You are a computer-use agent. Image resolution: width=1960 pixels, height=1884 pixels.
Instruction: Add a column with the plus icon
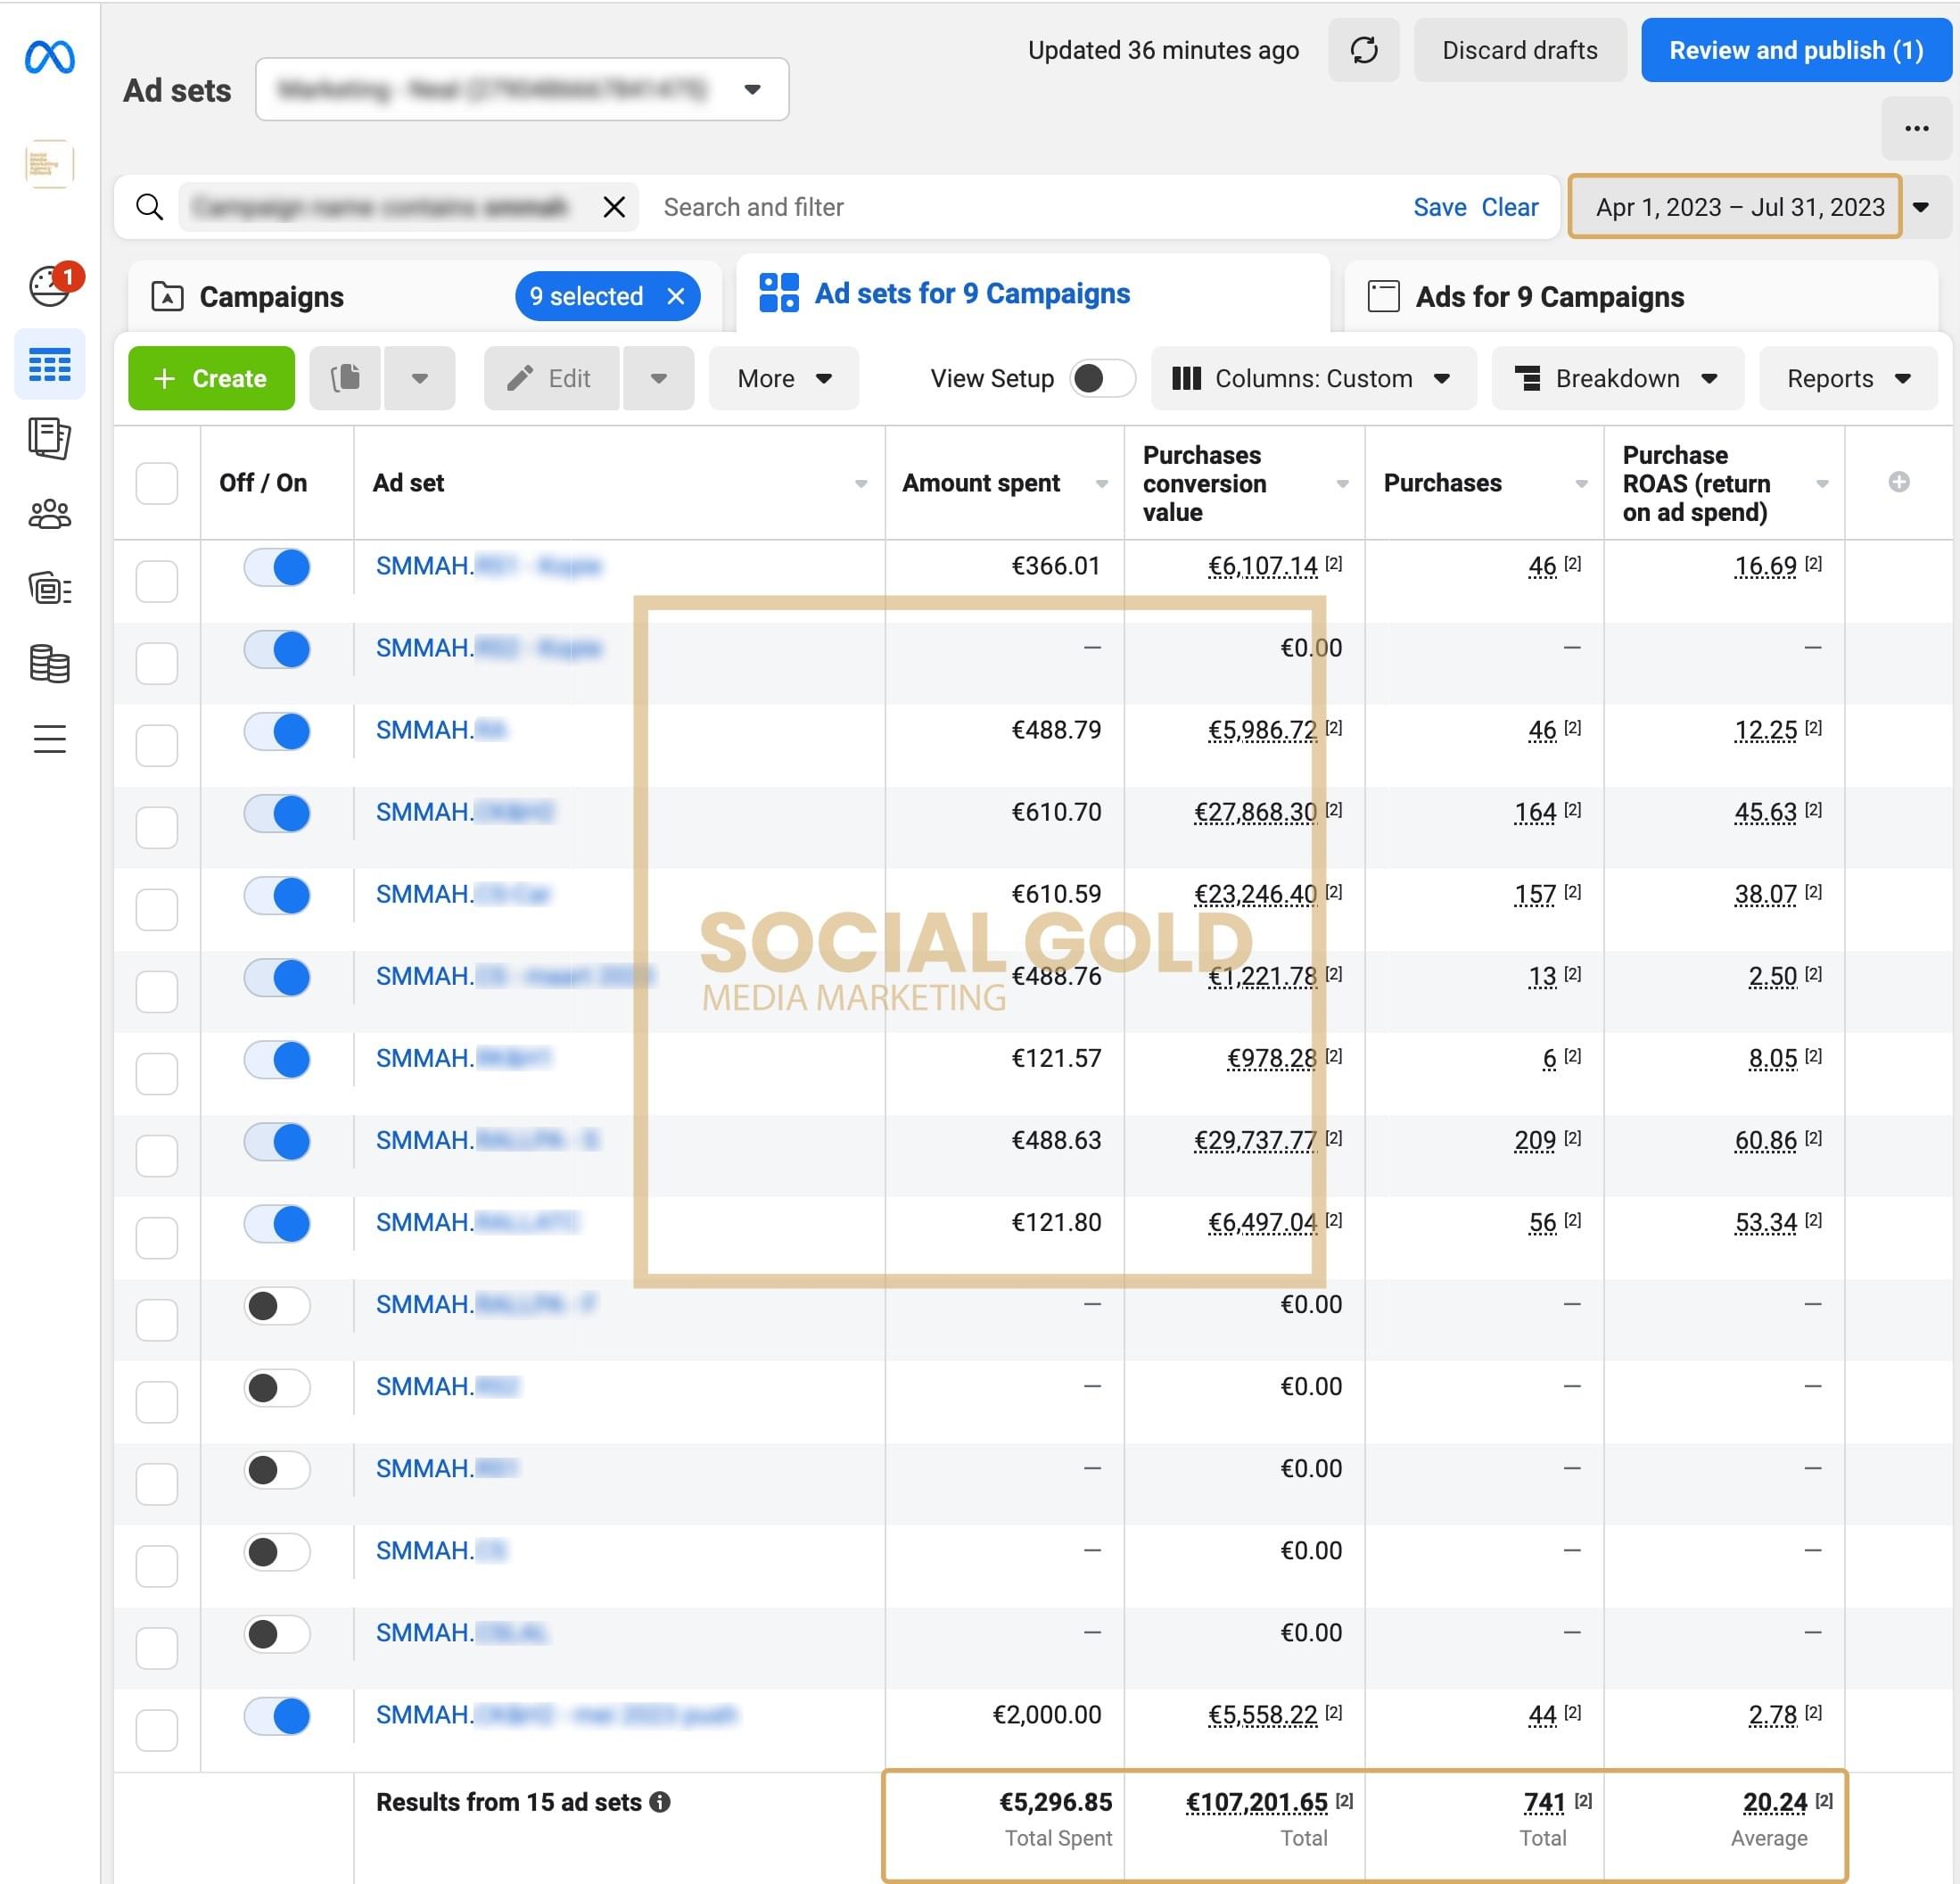pos(1898,483)
